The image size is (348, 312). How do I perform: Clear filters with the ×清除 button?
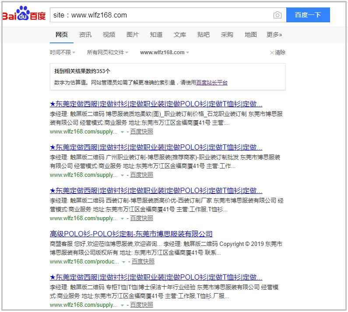278,53
